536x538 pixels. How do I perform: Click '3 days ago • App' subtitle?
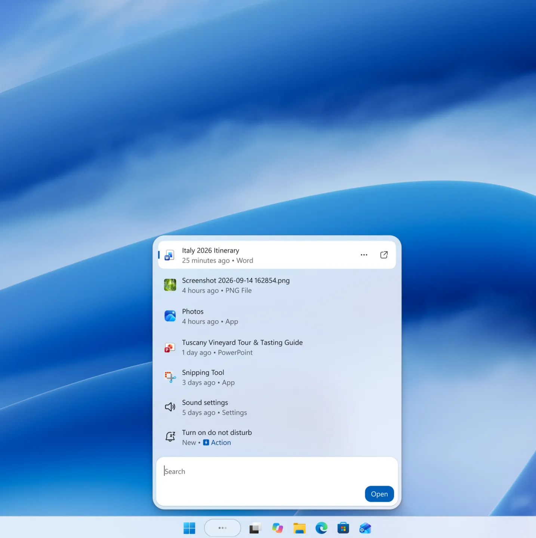coord(208,382)
